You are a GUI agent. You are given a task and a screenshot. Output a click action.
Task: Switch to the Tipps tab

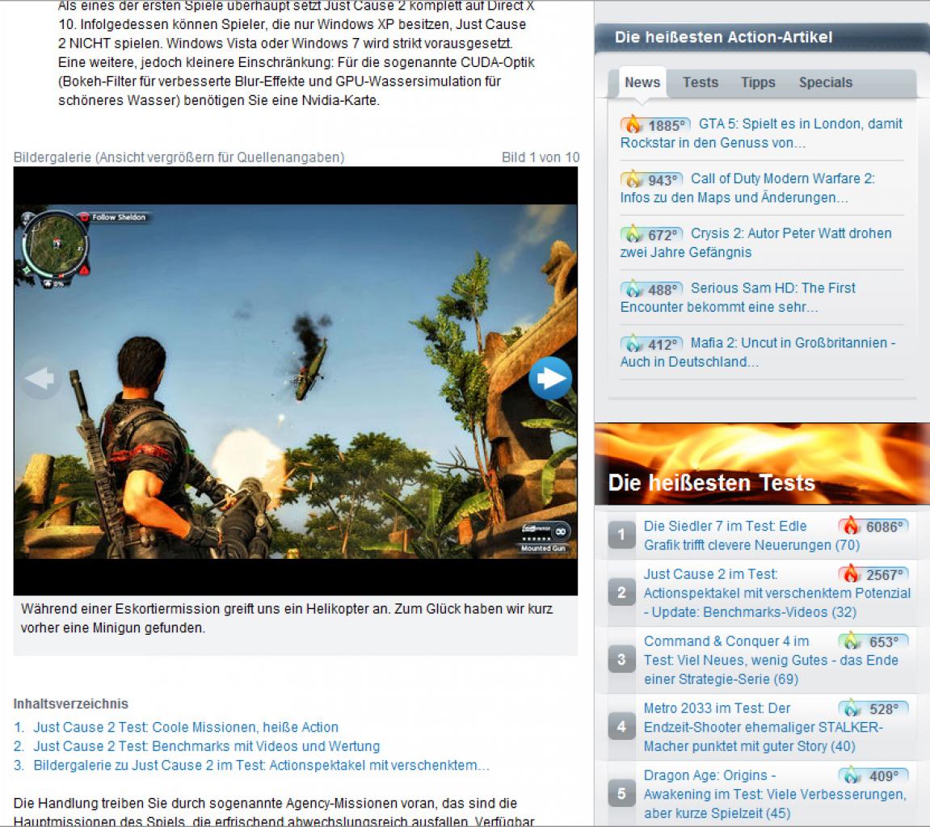[x=758, y=82]
